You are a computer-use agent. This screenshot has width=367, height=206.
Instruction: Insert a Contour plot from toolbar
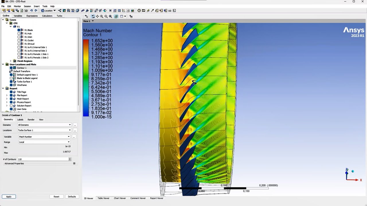click(64, 11)
